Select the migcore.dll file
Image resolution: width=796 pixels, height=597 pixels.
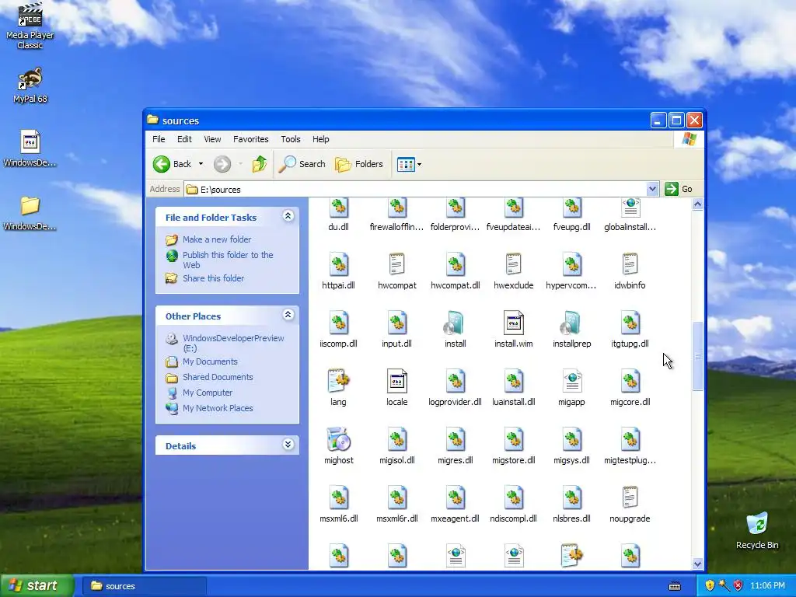630,388
